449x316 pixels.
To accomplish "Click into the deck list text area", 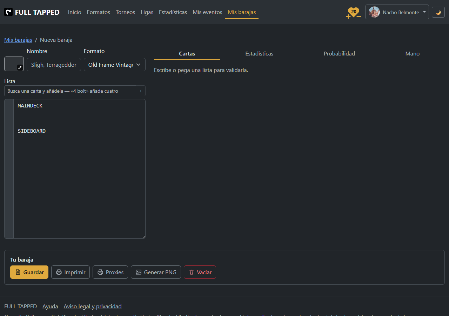I will coord(79,169).
